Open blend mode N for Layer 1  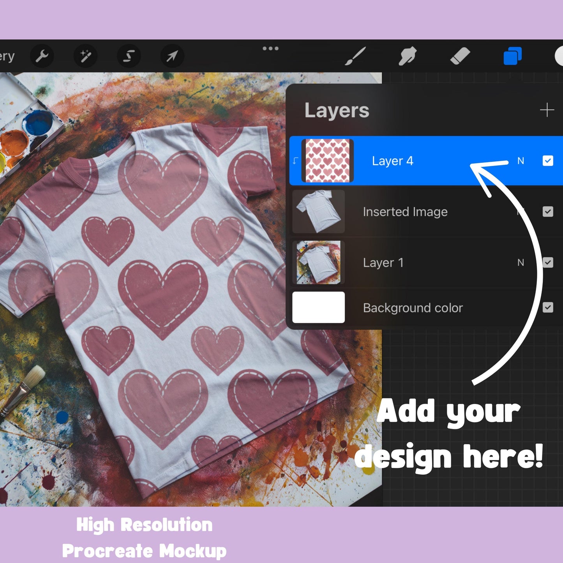(x=521, y=263)
